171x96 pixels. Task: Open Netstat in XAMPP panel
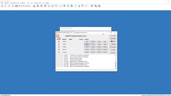point(113,38)
